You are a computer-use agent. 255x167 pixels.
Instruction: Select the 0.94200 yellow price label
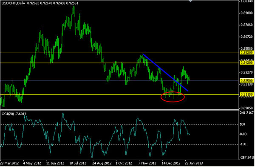246,62
